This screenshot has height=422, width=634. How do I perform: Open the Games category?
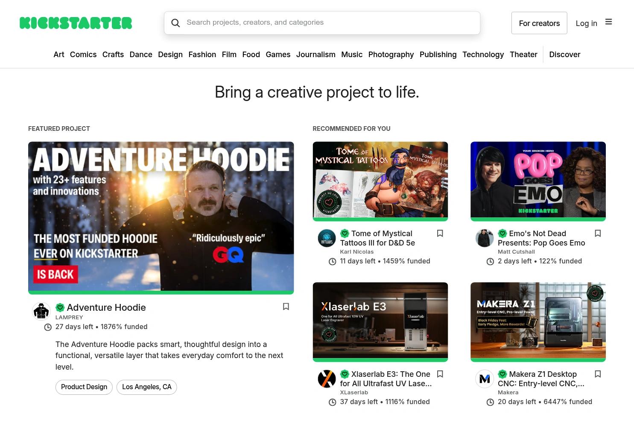(x=278, y=55)
